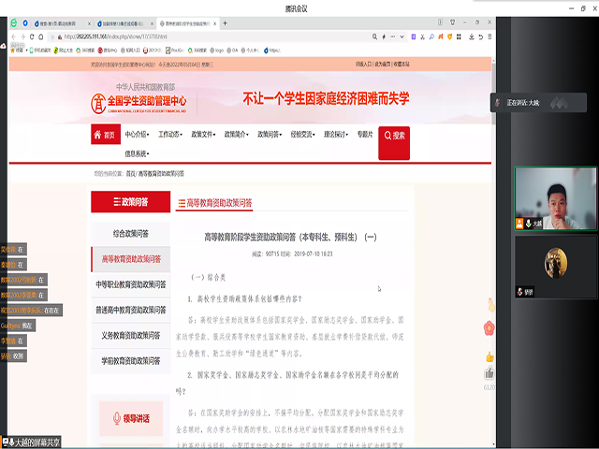Open the 游戏中心 bookmark
This screenshot has width=599, height=449.
(x=108, y=50)
